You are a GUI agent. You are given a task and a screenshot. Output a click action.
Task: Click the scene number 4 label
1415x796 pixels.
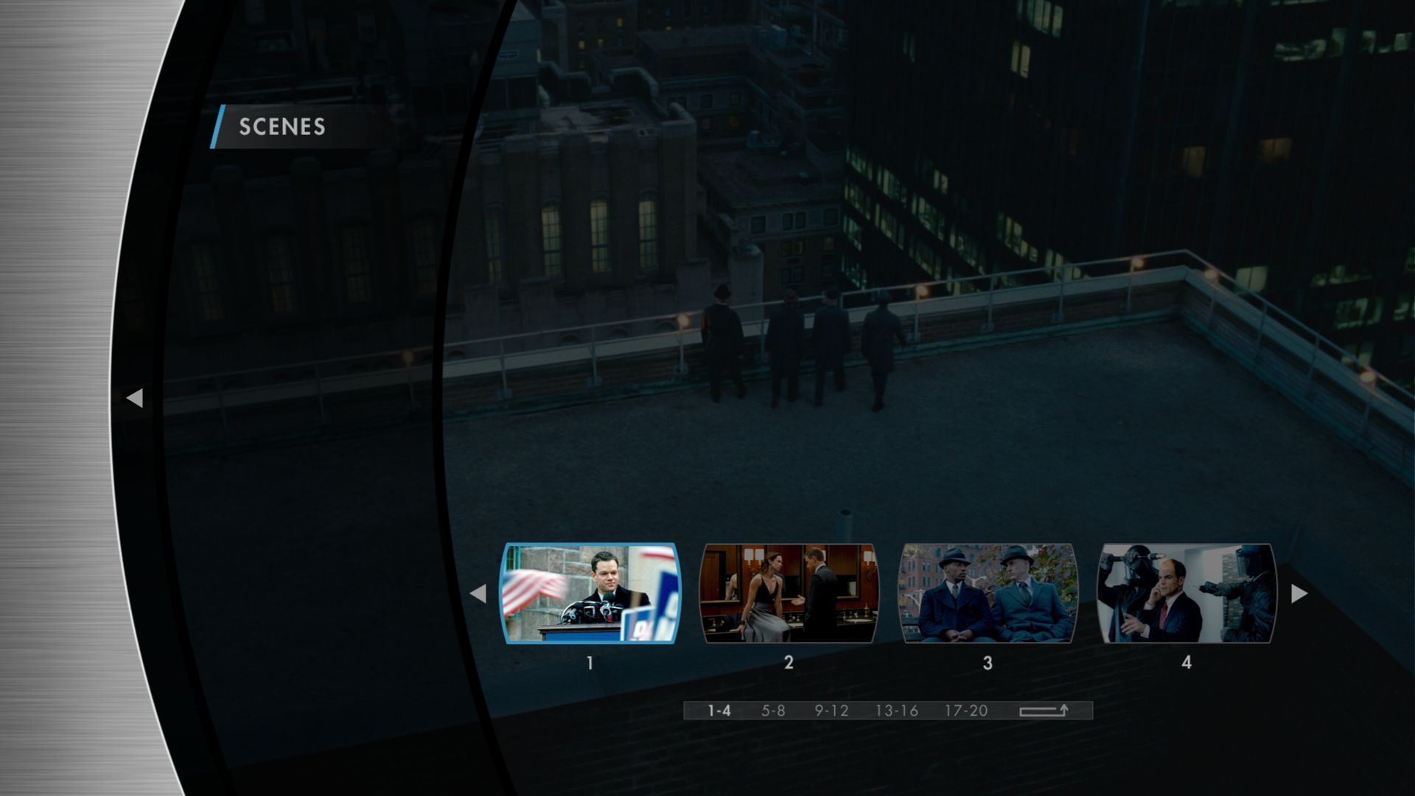1187,663
